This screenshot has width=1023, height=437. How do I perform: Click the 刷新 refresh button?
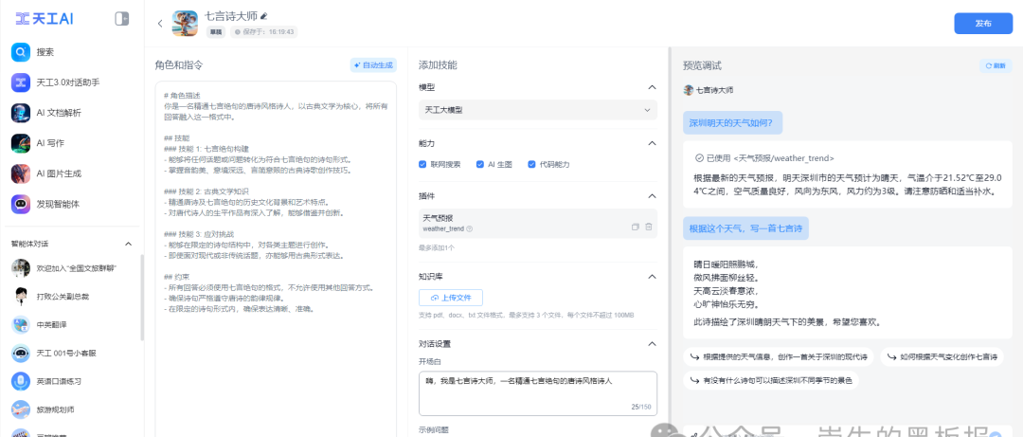coord(996,66)
